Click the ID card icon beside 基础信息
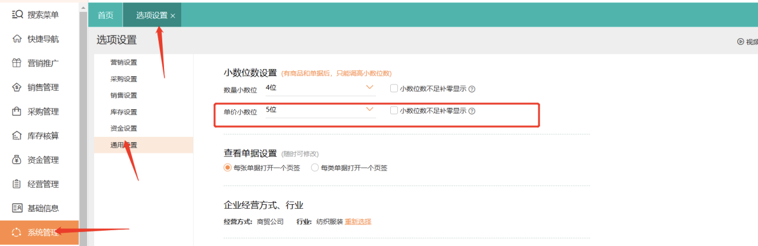Screen dimensions: 758x246 (17, 208)
